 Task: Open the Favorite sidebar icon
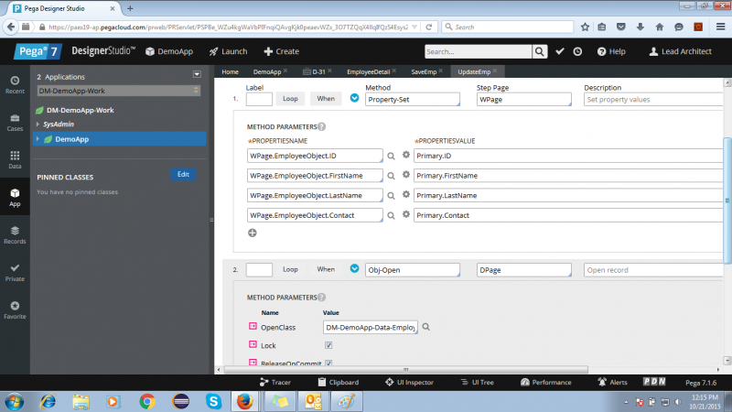click(15, 309)
